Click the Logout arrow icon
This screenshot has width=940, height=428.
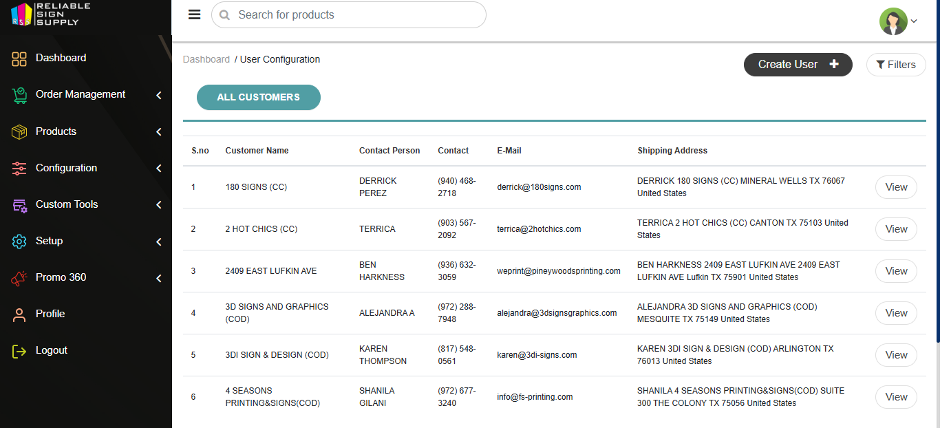point(19,351)
